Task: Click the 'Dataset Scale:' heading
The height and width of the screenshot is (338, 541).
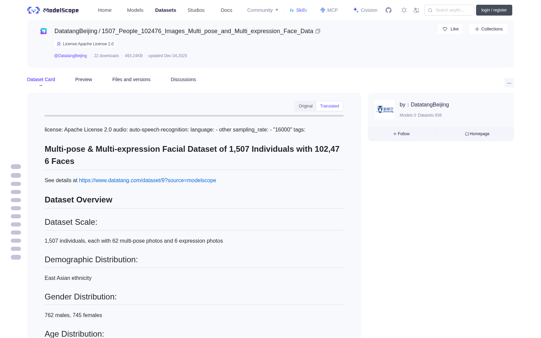Action: click(x=71, y=222)
